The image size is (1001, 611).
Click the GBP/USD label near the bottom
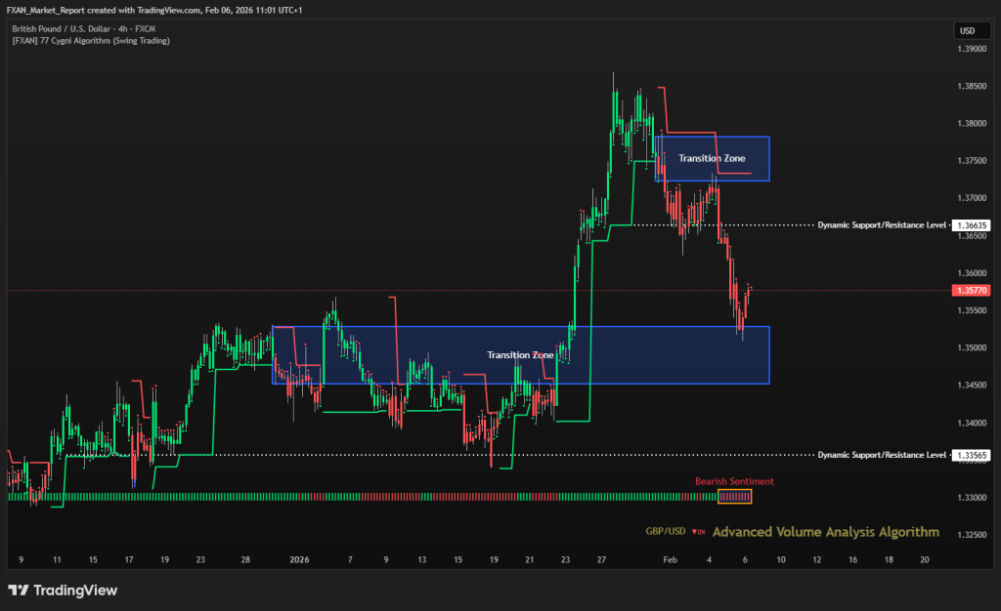click(x=665, y=532)
